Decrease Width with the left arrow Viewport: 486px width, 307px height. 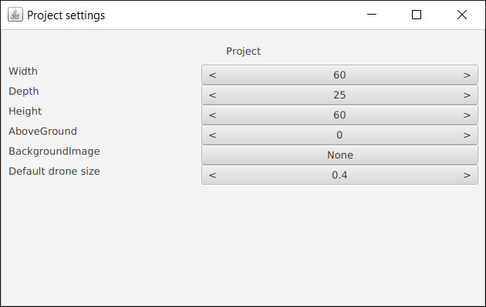click(212, 75)
